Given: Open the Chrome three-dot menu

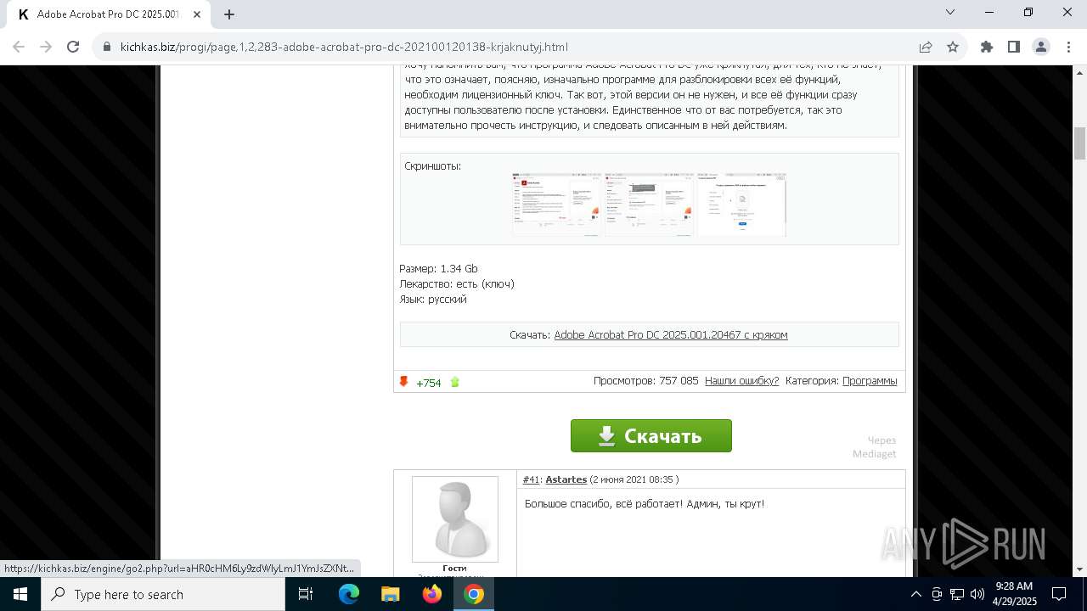Looking at the screenshot, I should 1067,47.
